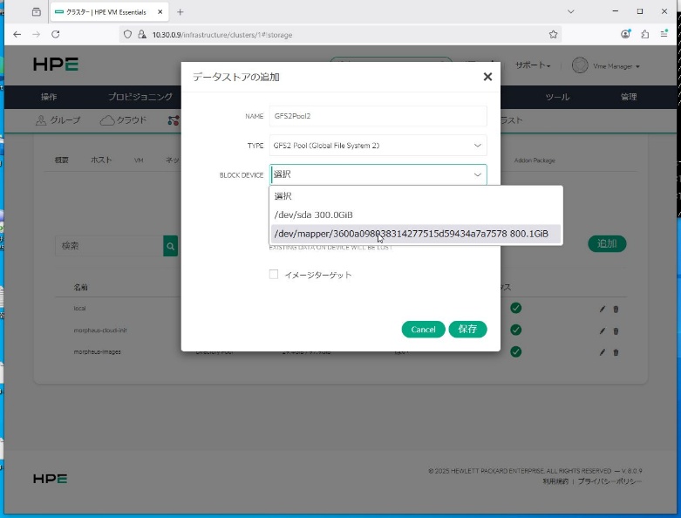The height and width of the screenshot is (518, 681).
Task: Click the Cancel button
Action: coord(423,330)
